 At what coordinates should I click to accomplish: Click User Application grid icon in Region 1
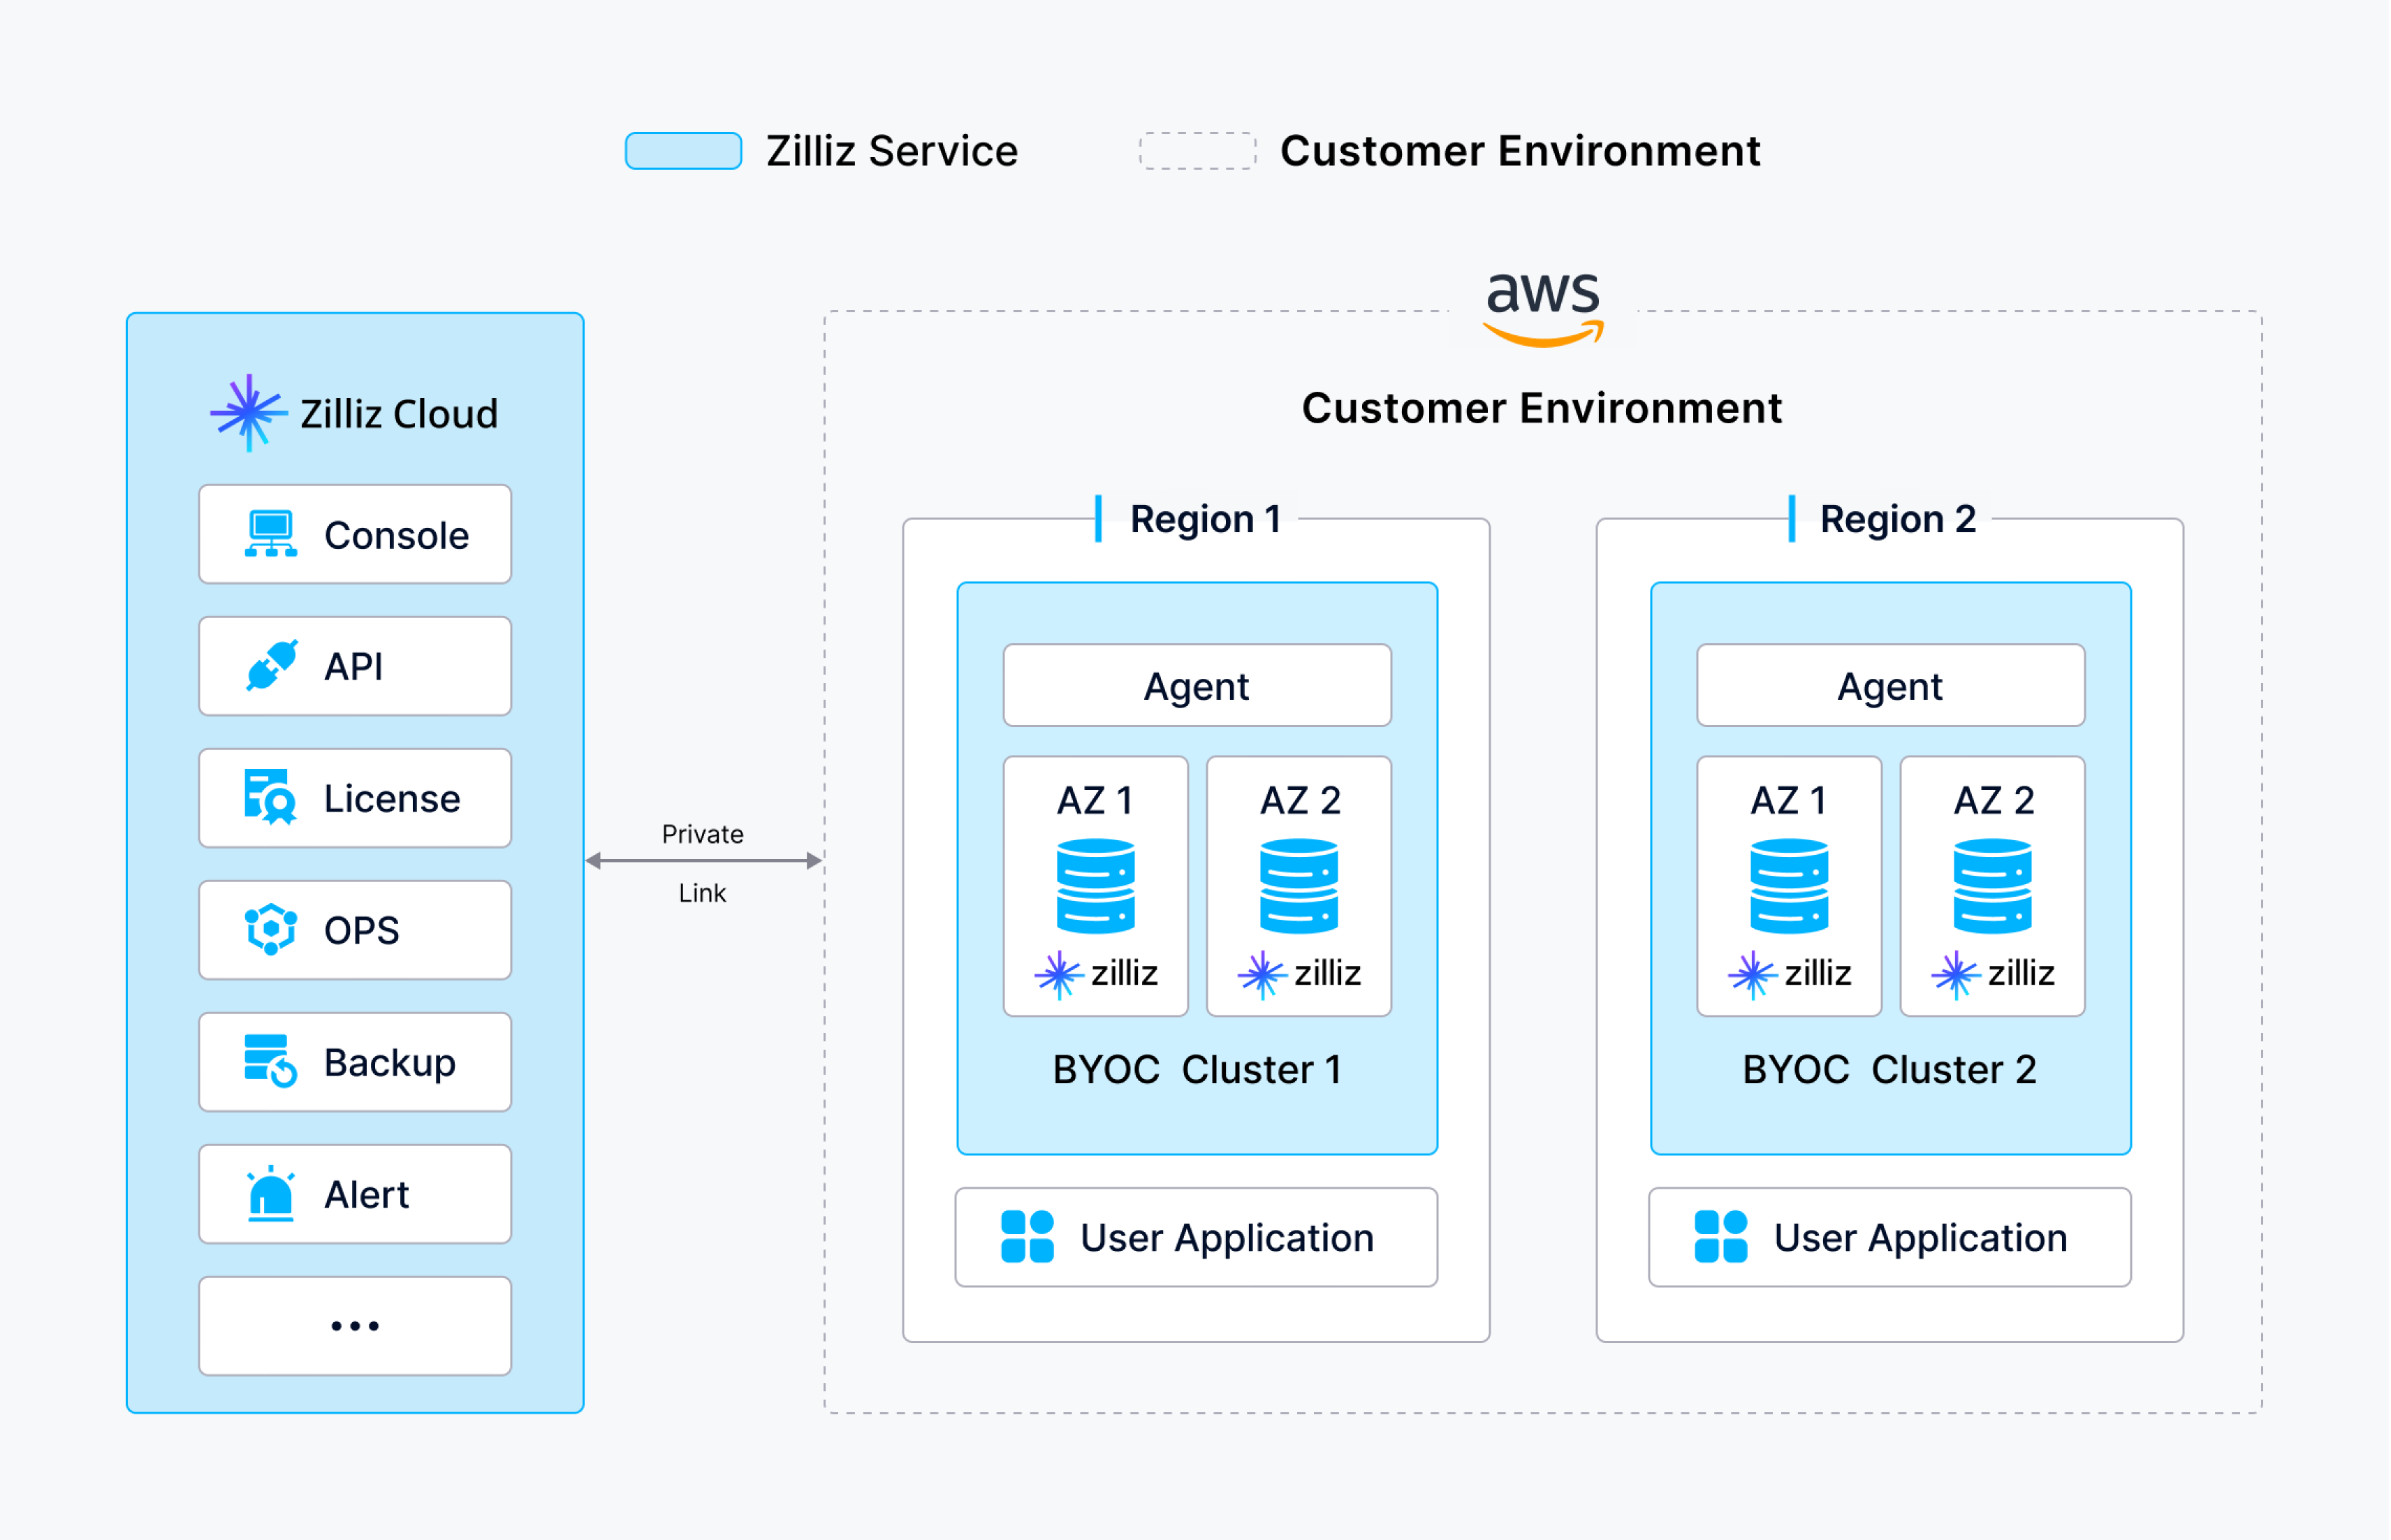point(1028,1237)
